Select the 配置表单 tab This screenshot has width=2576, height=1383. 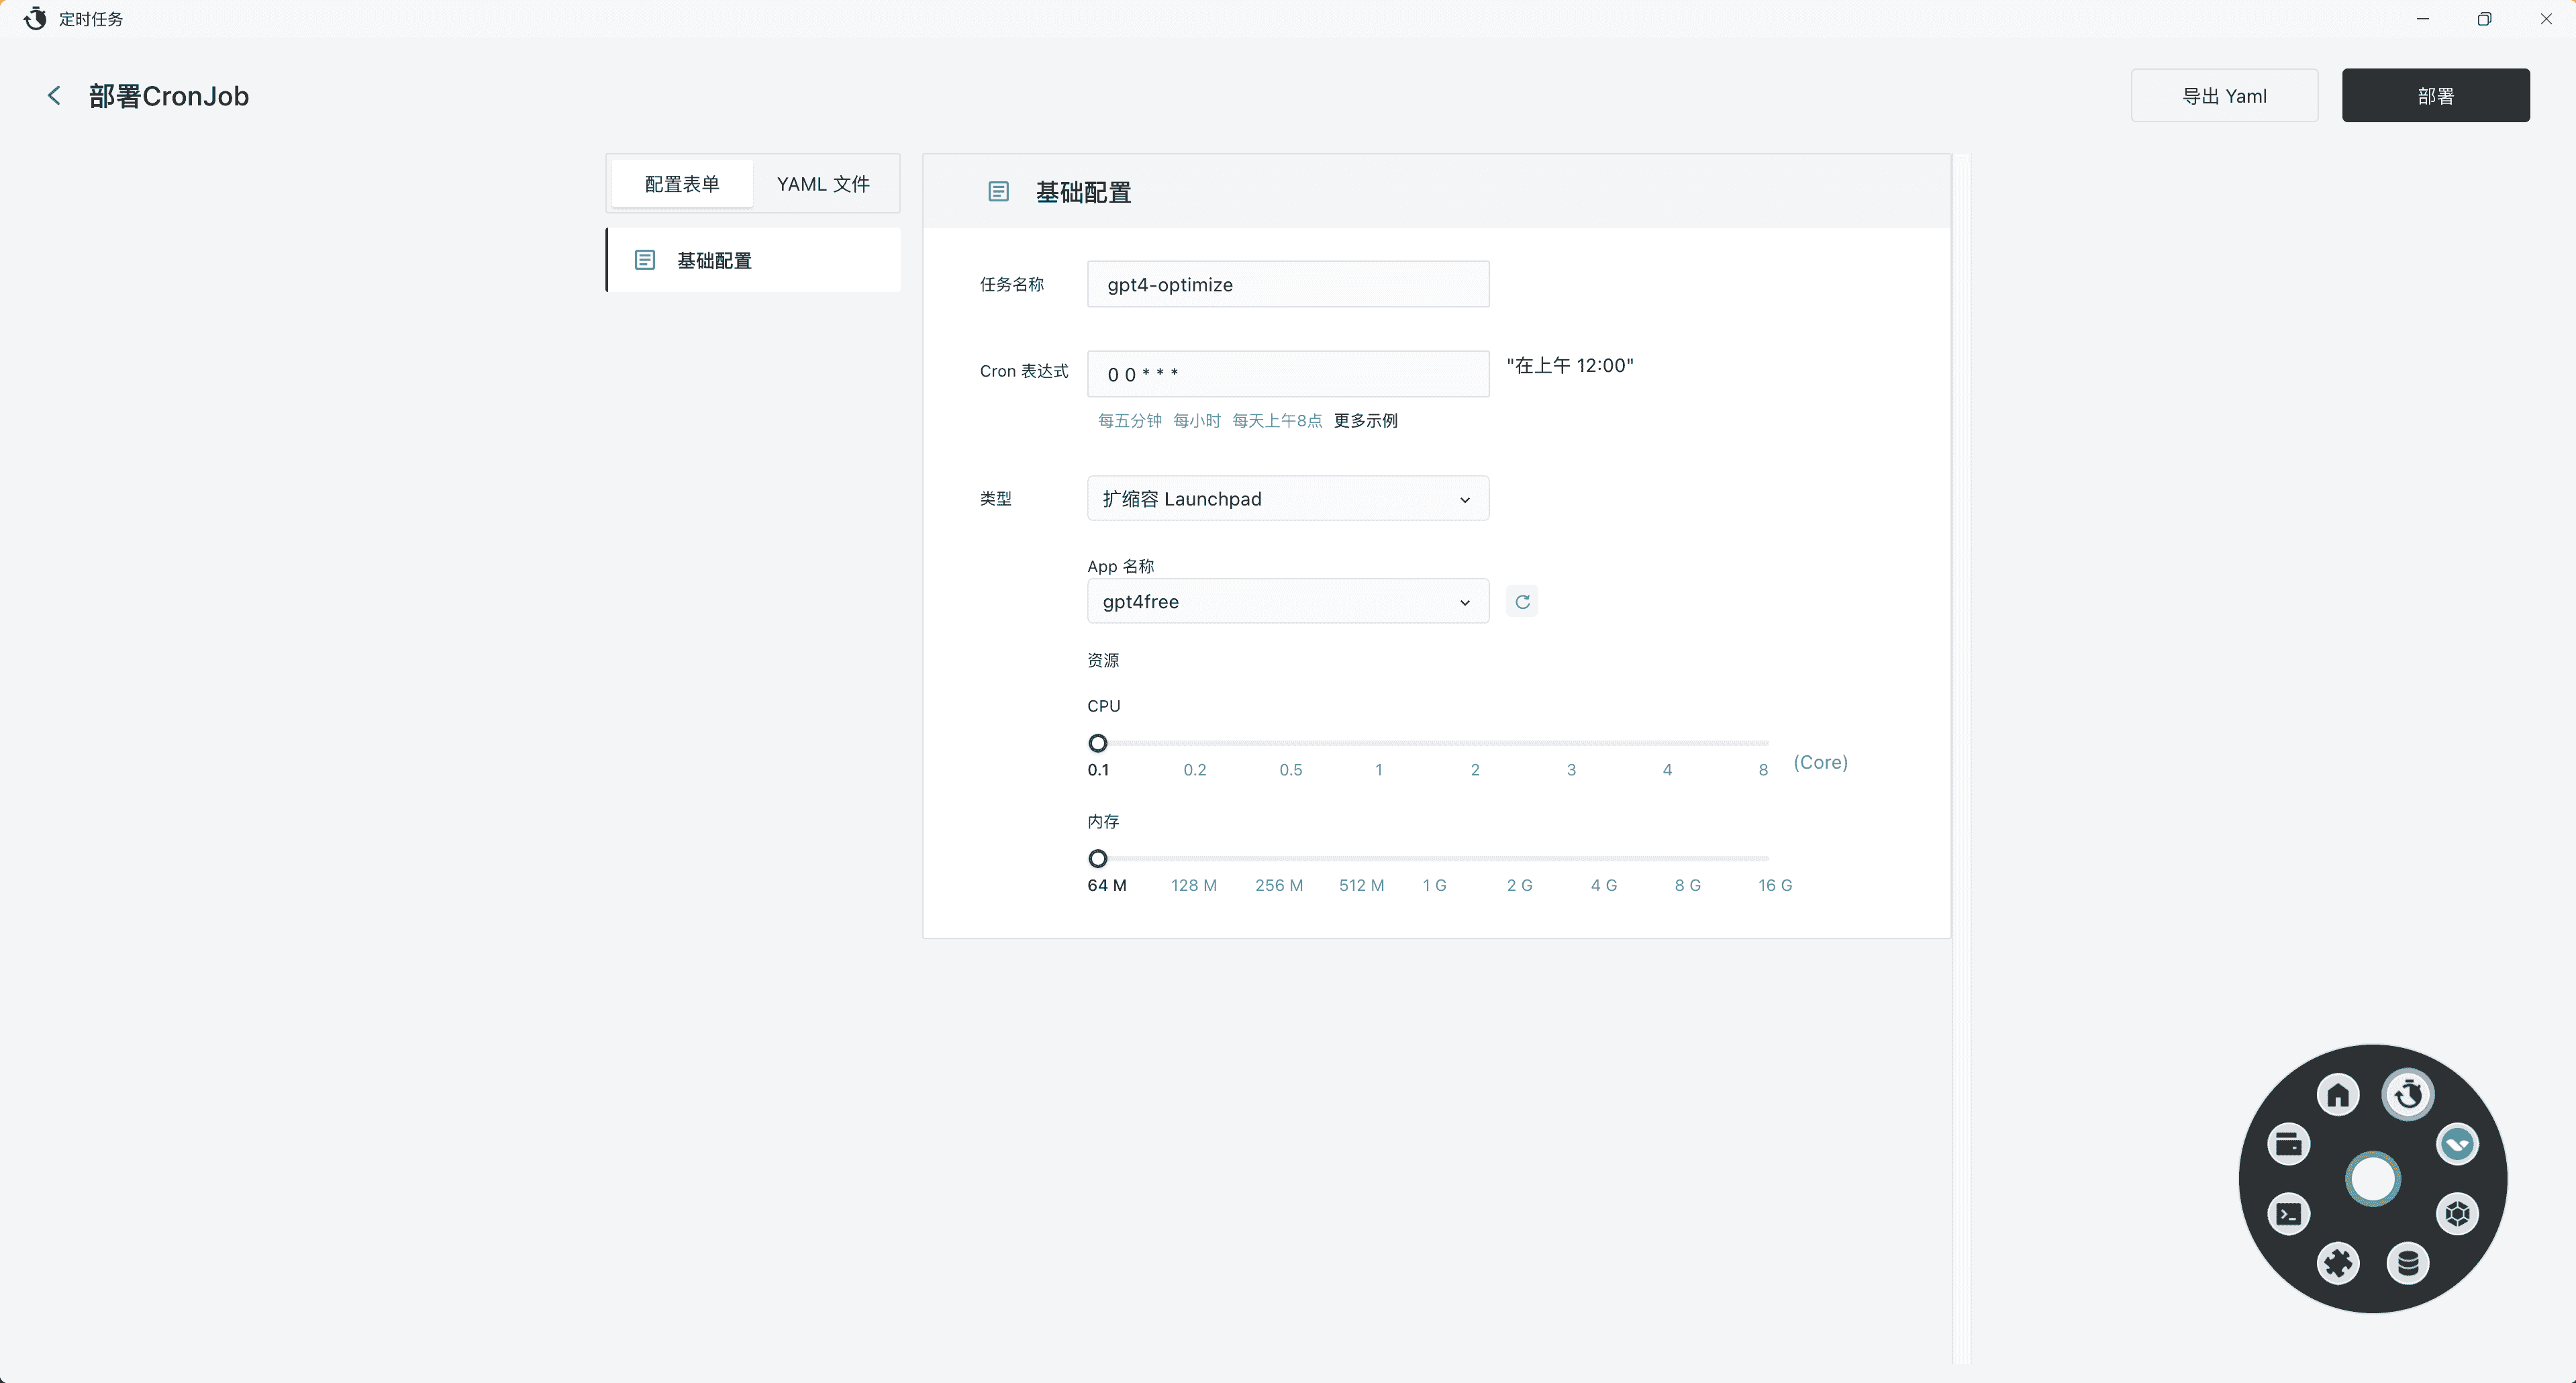point(681,184)
